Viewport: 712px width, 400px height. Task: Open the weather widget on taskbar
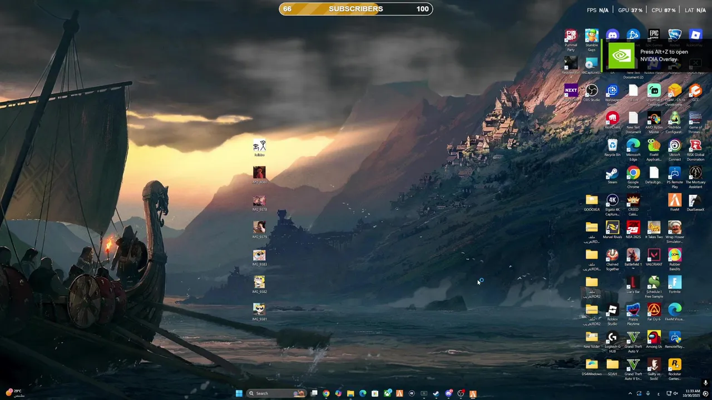[14, 393]
